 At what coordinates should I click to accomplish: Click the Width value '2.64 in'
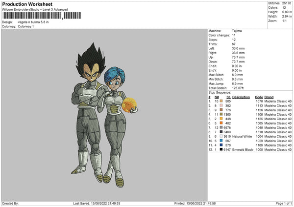pos(287,17)
